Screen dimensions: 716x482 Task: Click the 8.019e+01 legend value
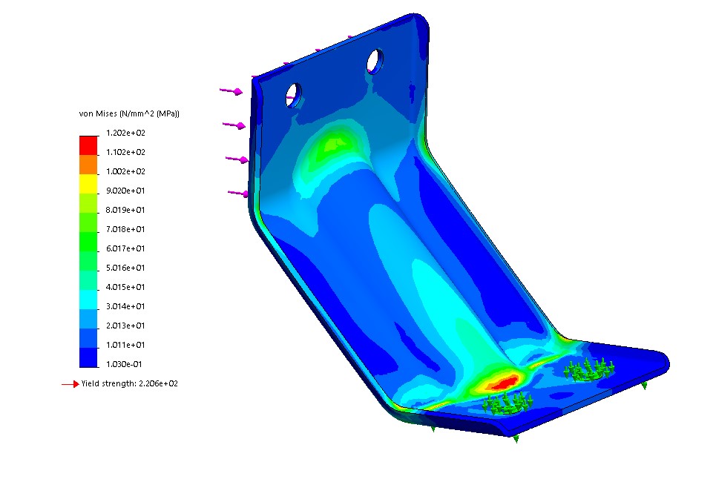coord(125,210)
